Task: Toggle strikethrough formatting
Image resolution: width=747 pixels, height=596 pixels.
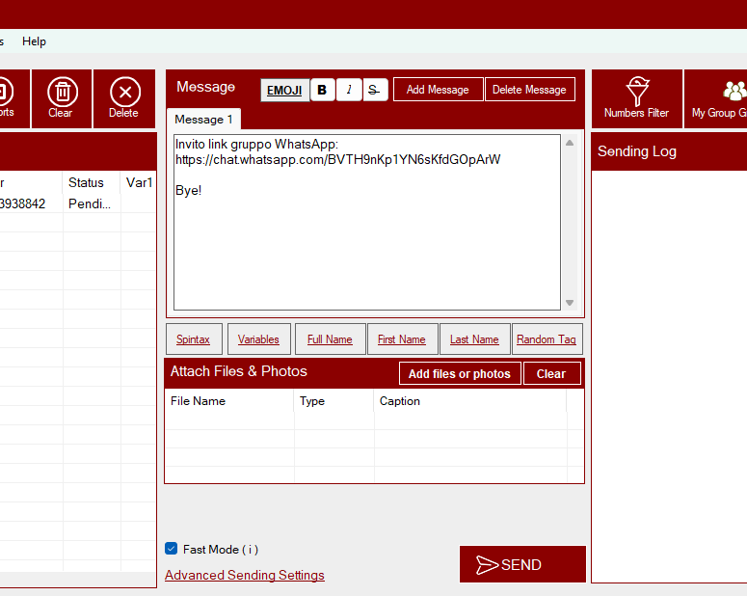Action: [375, 90]
